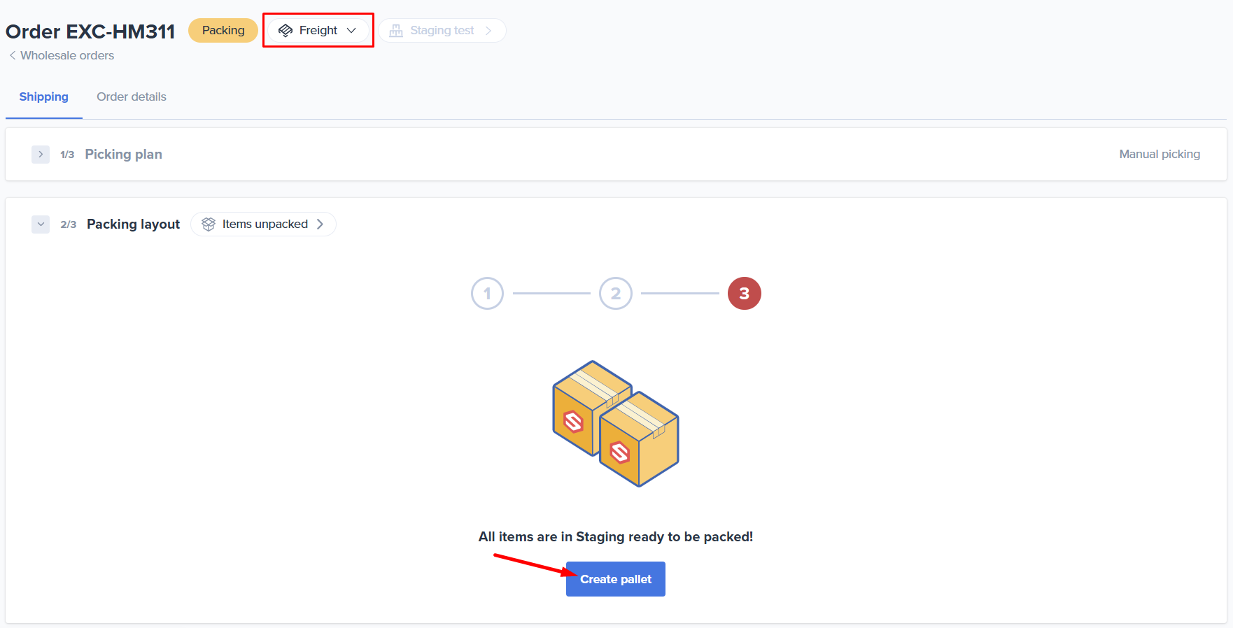Expand the Picking plan section

pos(41,155)
